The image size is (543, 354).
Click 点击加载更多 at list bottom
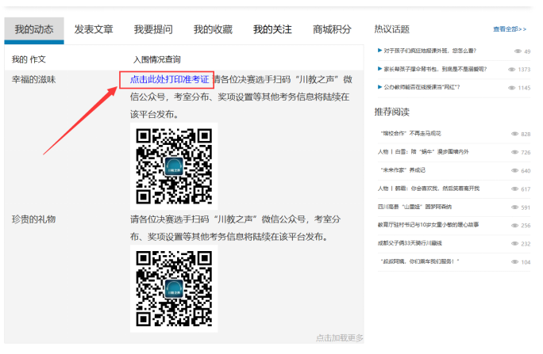point(340,338)
